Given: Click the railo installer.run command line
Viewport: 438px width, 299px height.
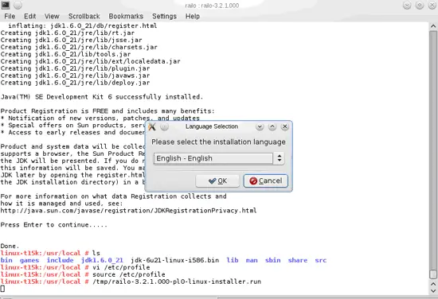Looking at the screenshot, I should [177, 282].
